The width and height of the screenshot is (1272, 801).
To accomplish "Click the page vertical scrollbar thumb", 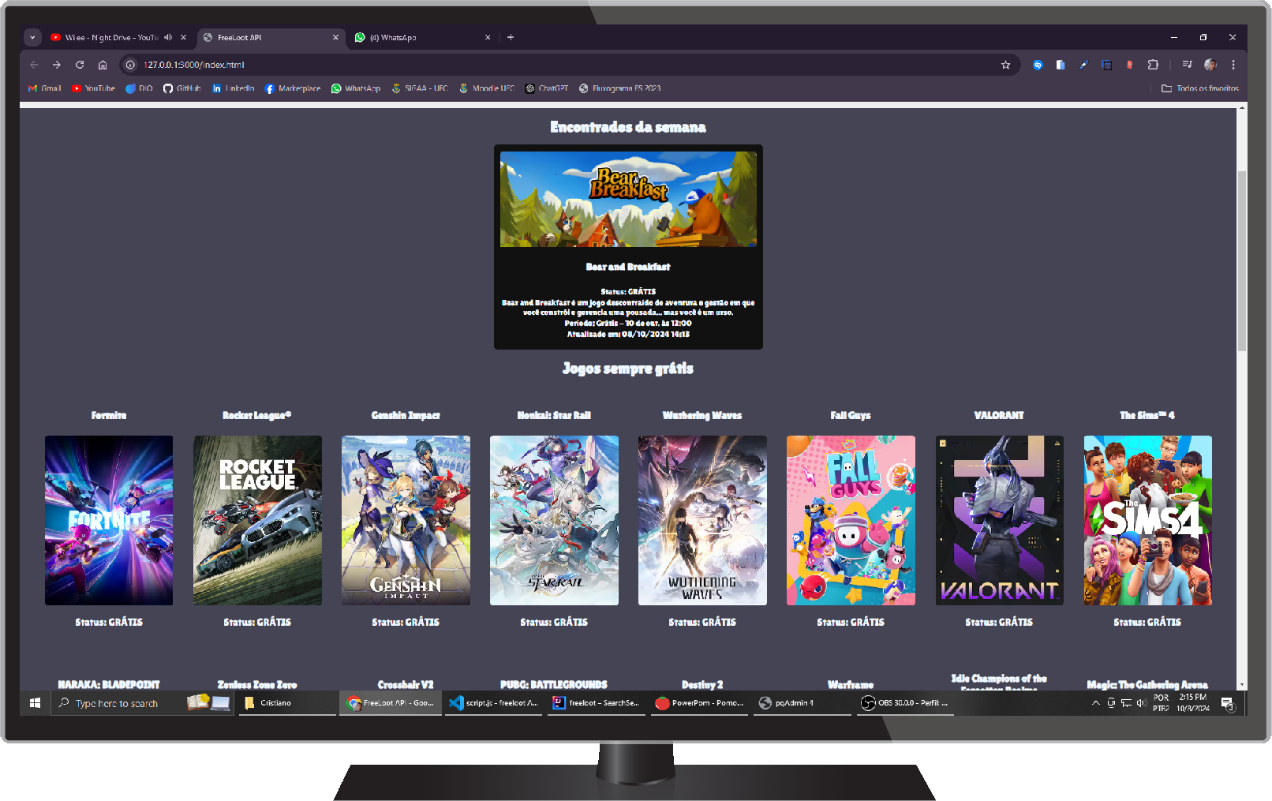I will click(1241, 260).
